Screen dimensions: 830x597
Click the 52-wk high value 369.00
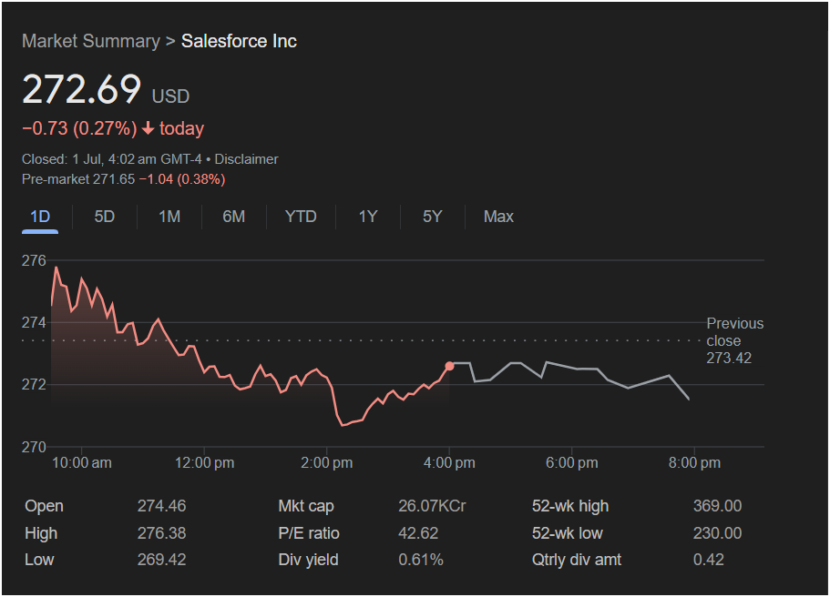717,506
